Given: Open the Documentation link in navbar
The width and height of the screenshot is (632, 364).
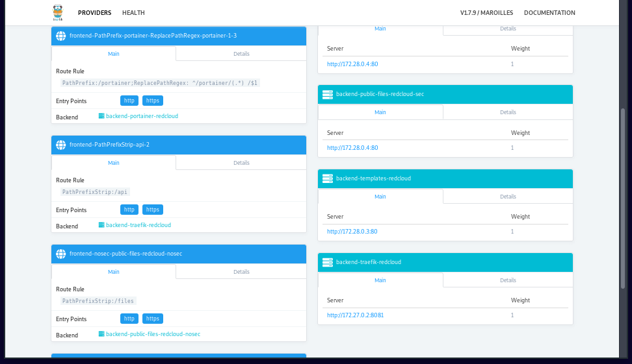Looking at the screenshot, I should pos(549,13).
